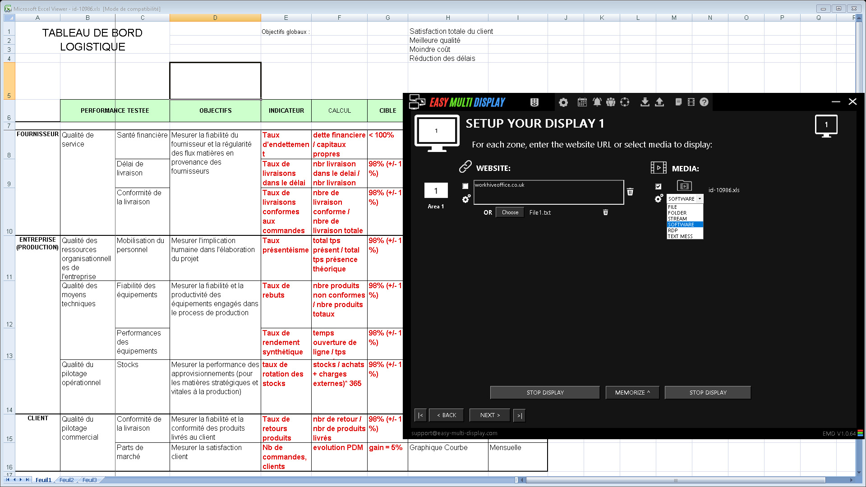Screen dimensions: 866x487
Task: Click the remote control icon
Action: click(534, 102)
